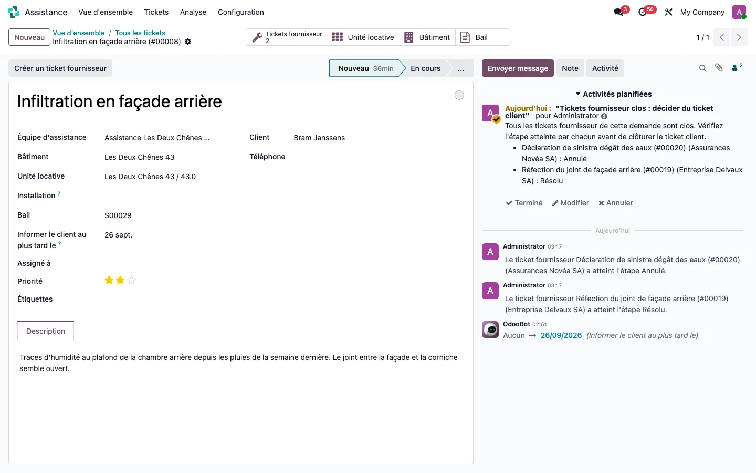Open the conversations chat bubble icon
756x473 pixels.
tap(618, 12)
